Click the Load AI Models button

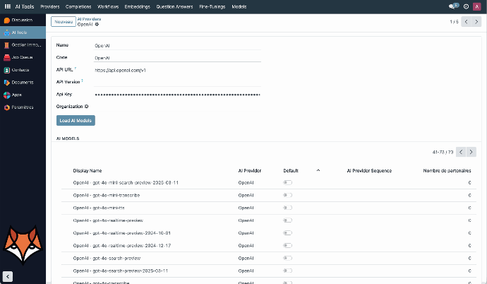(x=76, y=121)
